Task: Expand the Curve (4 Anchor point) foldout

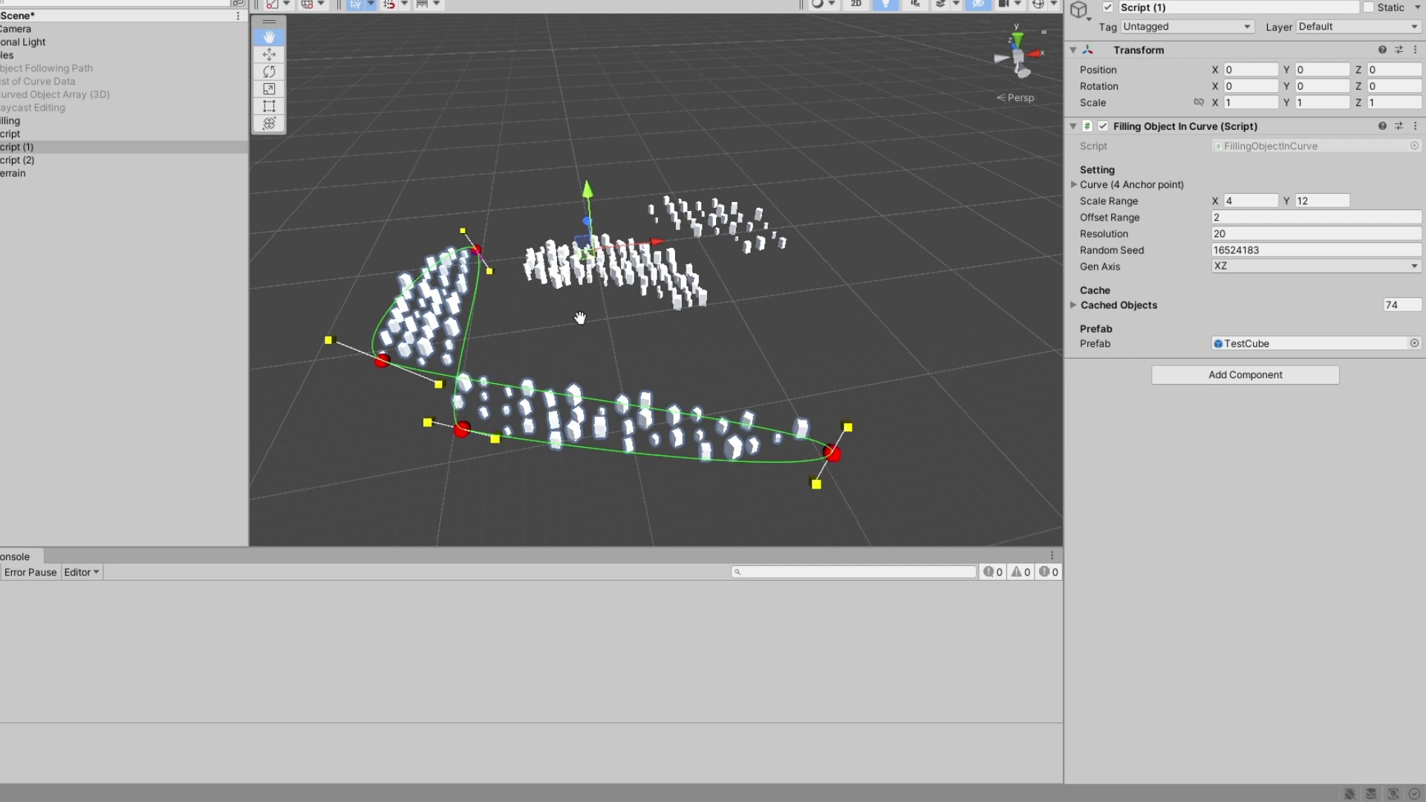Action: tap(1074, 184)
